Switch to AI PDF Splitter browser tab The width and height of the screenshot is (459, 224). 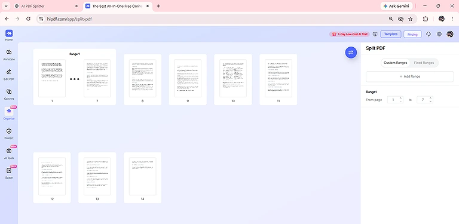(x=46, y=6)
